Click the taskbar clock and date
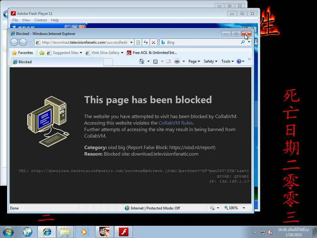 point(293,232)
